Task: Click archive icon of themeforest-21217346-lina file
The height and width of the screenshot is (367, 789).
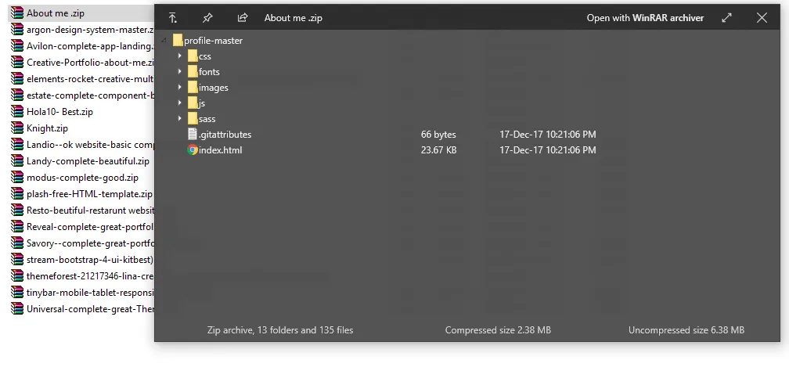Action: tap(17, 275)
